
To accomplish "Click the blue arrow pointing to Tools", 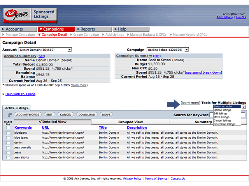I will [173, 103].
